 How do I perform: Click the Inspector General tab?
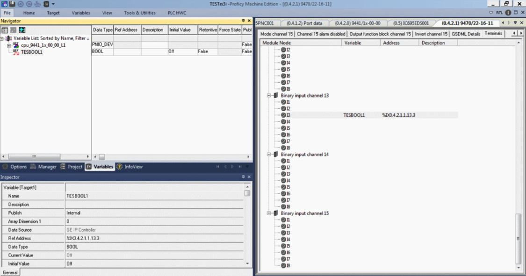tap(10, 272)
